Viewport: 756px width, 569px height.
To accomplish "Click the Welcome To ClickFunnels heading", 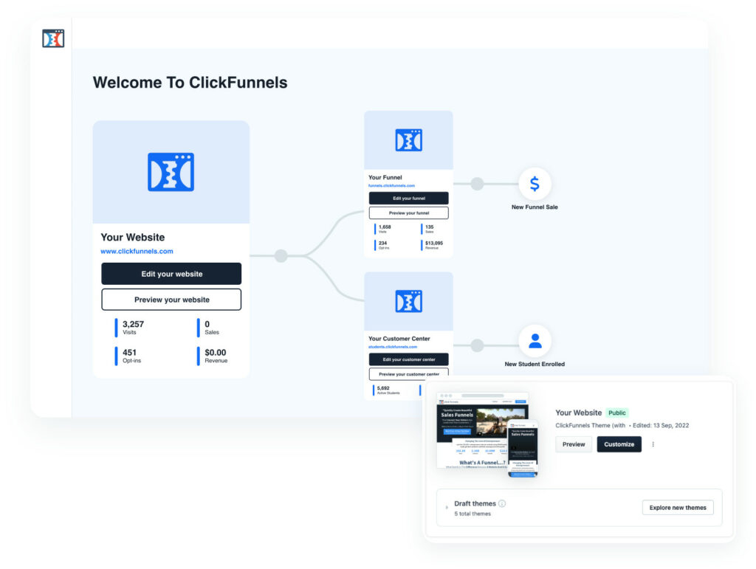I will click(190, 83).
